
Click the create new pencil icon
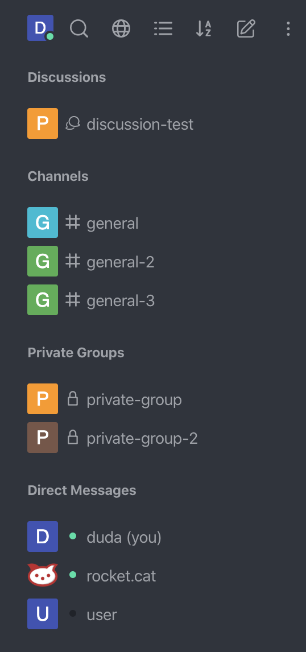click(x=246, y=28)
